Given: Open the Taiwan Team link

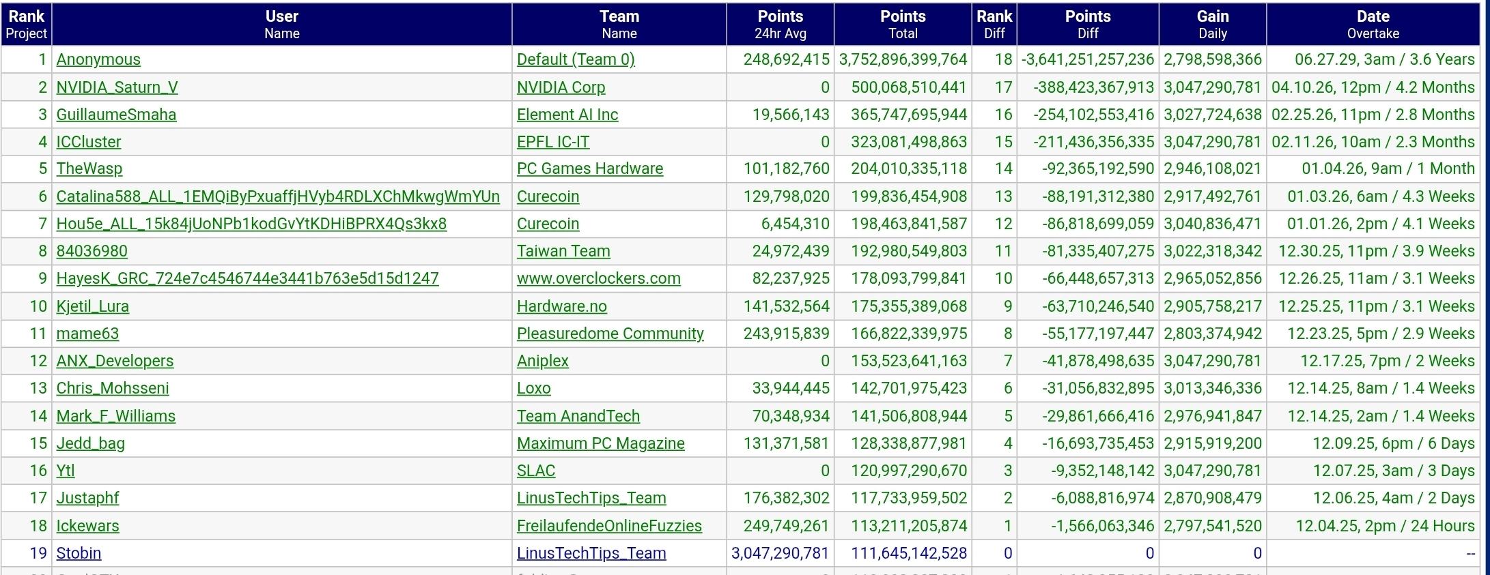Looking at the screenshot, I should [x=563, y=251].
